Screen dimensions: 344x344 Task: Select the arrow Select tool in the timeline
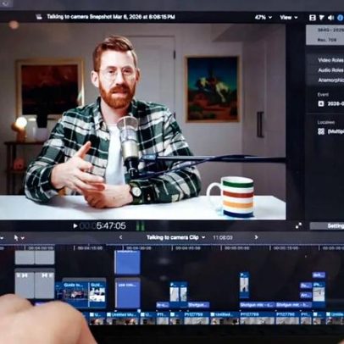16,238
